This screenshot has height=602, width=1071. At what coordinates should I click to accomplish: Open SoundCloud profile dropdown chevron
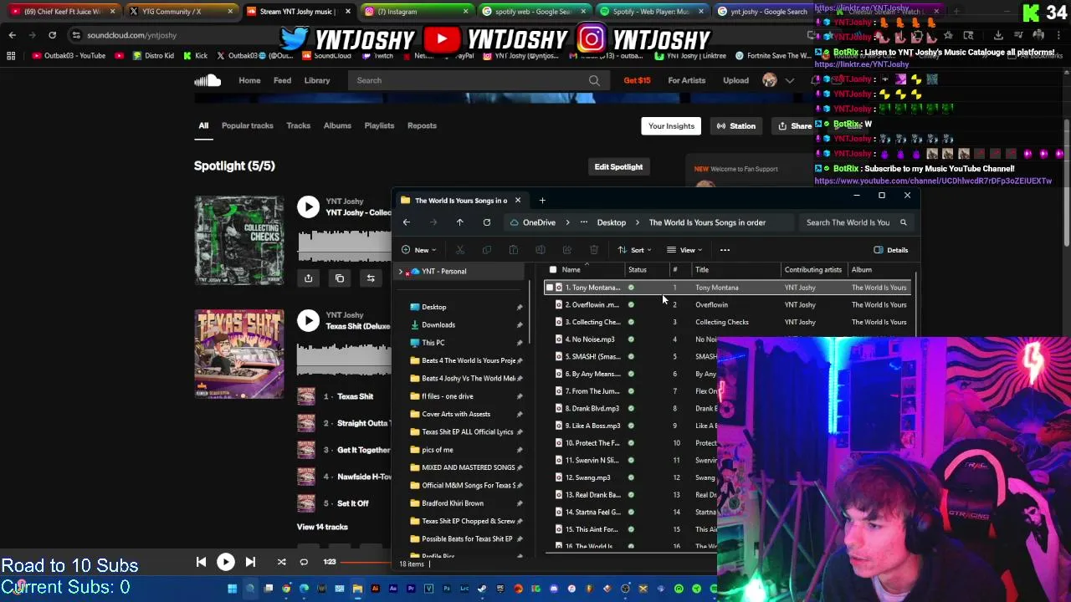click(789, 80)
